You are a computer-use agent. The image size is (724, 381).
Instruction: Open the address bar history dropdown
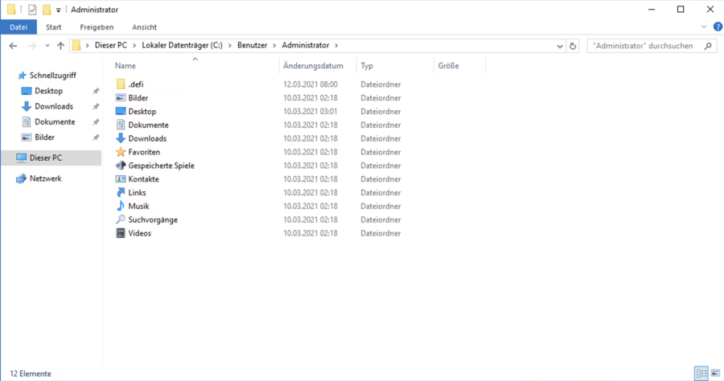tap(560, 46)
